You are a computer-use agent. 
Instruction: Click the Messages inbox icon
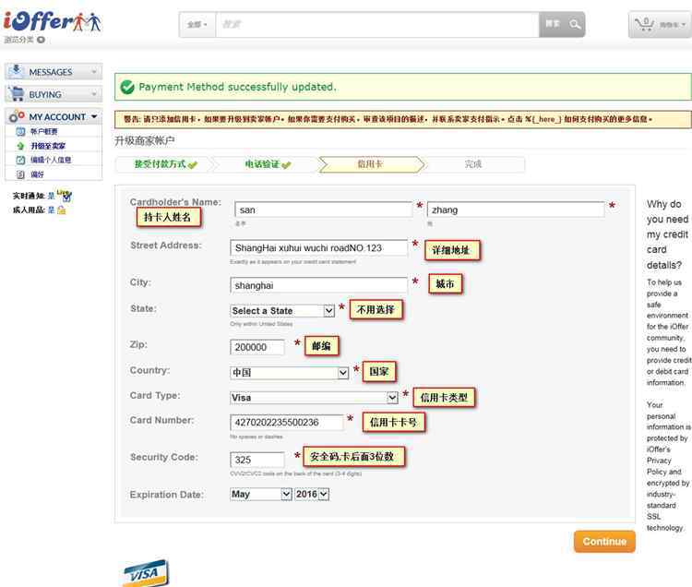pos(17,72)
